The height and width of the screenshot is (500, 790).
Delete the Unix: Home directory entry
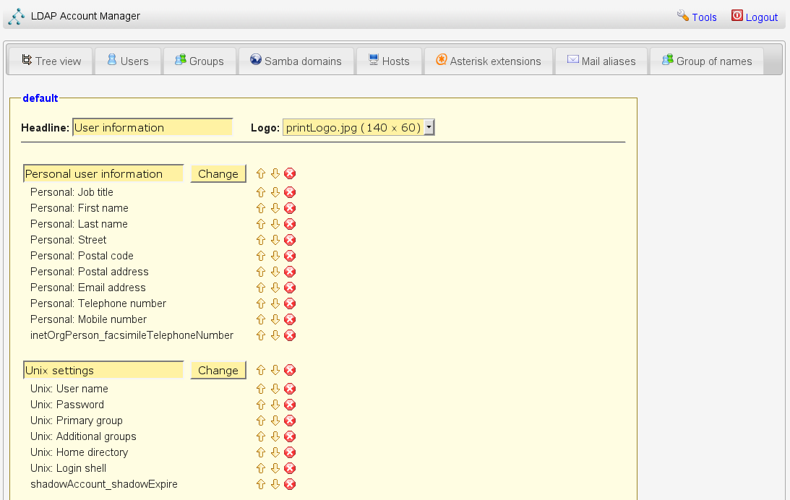tap(290, 452)
